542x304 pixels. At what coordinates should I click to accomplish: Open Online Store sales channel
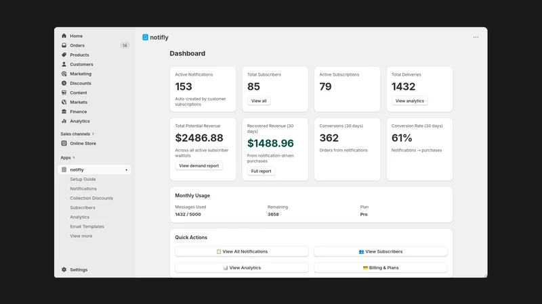83,143
